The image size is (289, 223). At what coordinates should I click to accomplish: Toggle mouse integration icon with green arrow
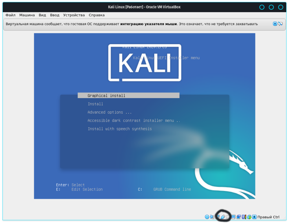pyautogui.click(x=249, y=217)
